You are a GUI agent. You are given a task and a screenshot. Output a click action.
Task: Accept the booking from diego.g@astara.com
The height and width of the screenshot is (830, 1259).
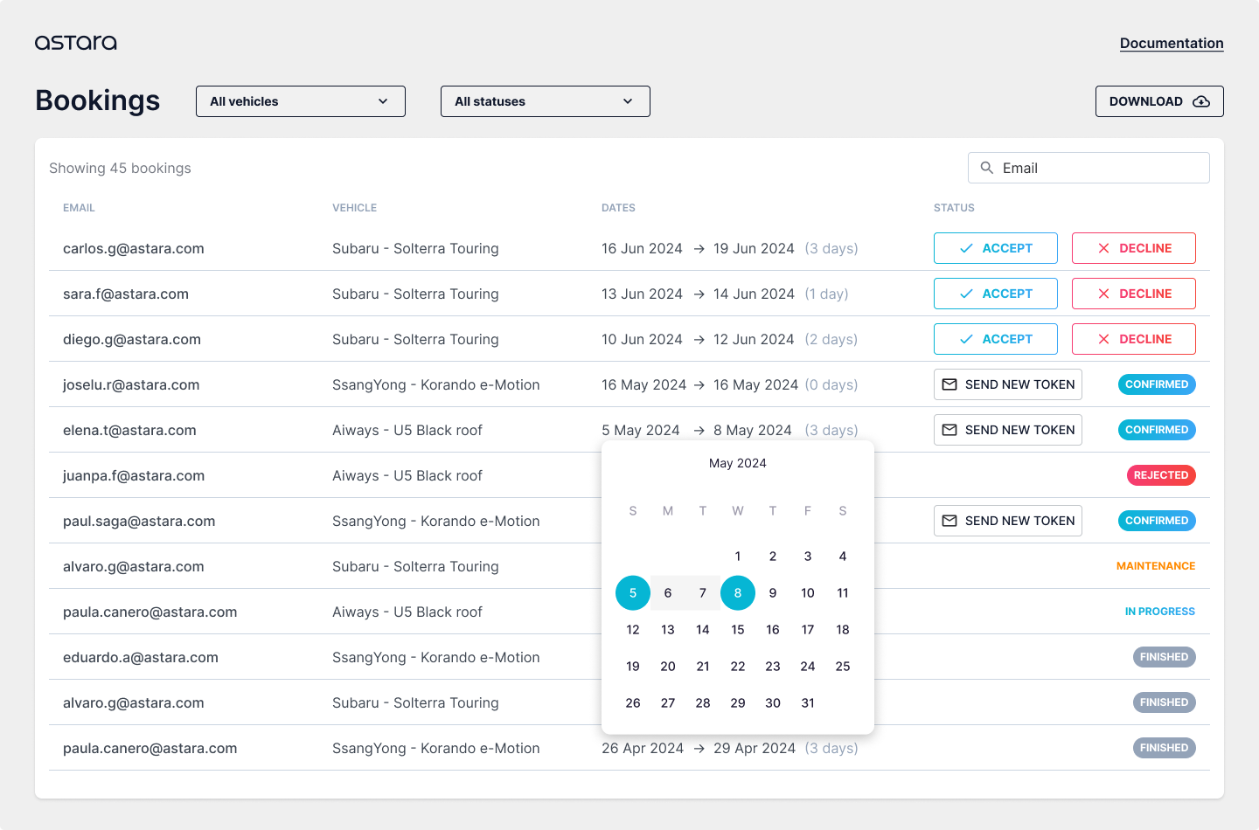click(996, 339)
